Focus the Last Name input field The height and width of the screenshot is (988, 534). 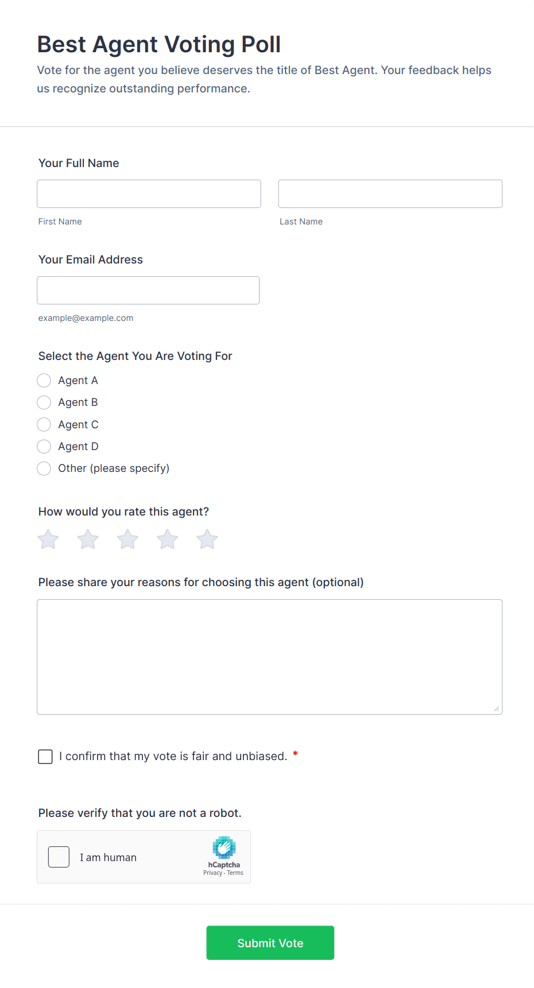click(x=390, y=193)
